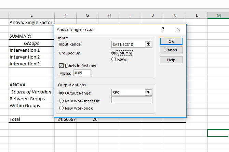Click the dialog's question mark help icon
The image size is (229, 152).
tap(163, 29)
